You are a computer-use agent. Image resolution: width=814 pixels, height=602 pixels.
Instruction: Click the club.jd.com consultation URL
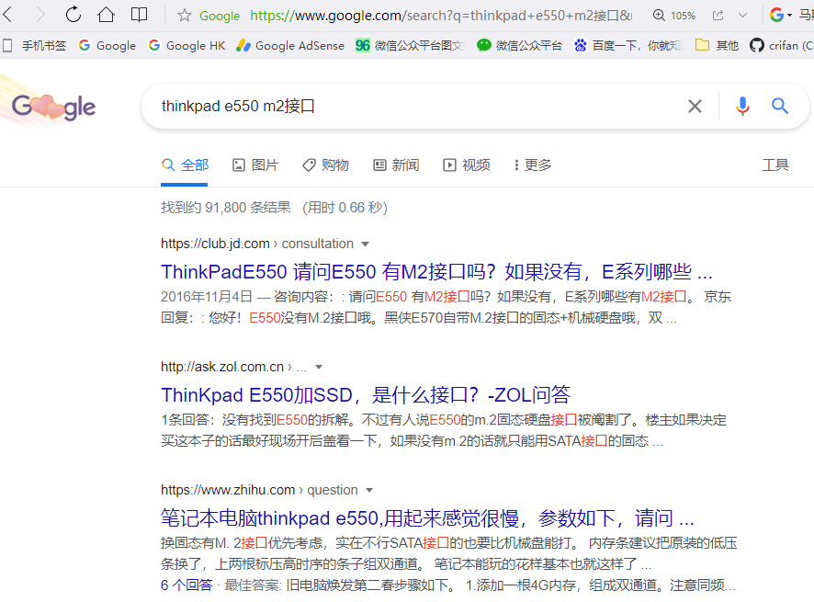click(x=257, y=244)
